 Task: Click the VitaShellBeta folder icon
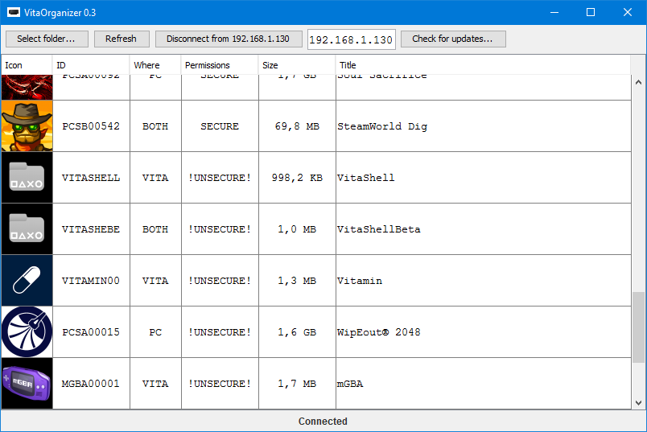(x=27, y=229)
